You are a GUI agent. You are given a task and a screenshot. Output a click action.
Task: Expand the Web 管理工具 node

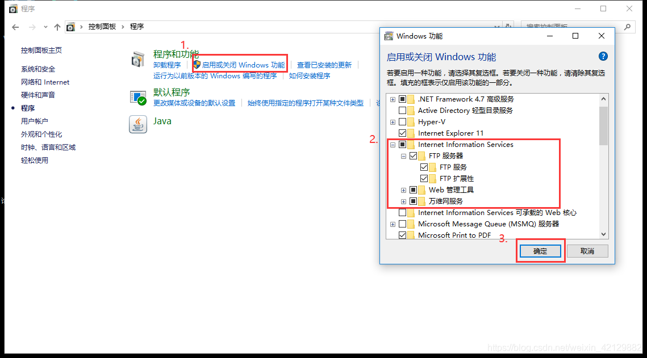403,190
